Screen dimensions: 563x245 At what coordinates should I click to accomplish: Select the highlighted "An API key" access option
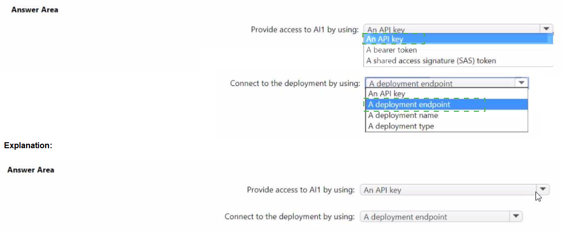tap(385, 39)
